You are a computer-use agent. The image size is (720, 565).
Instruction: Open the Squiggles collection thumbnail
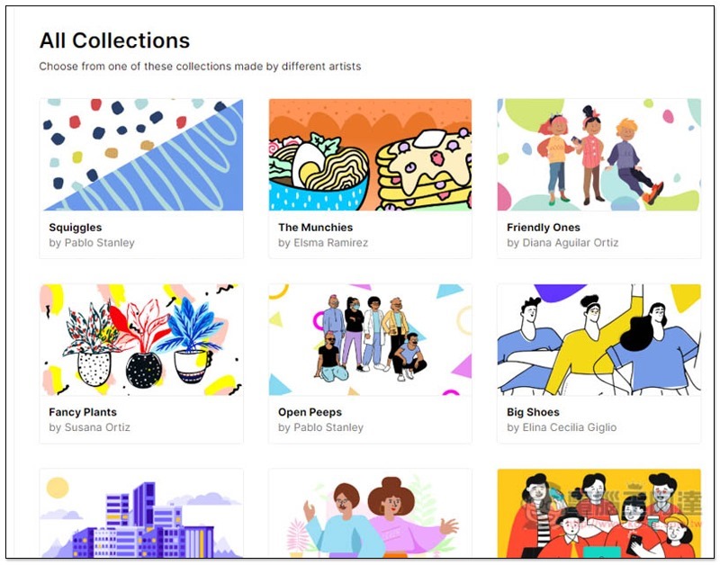tap(141, 155)
